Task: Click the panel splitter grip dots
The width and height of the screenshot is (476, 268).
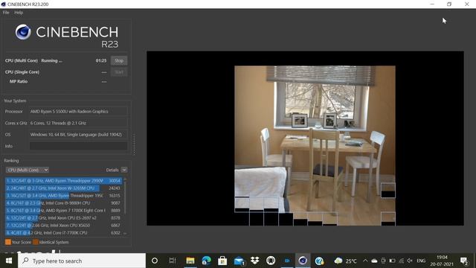Action: tap(134, 144)
